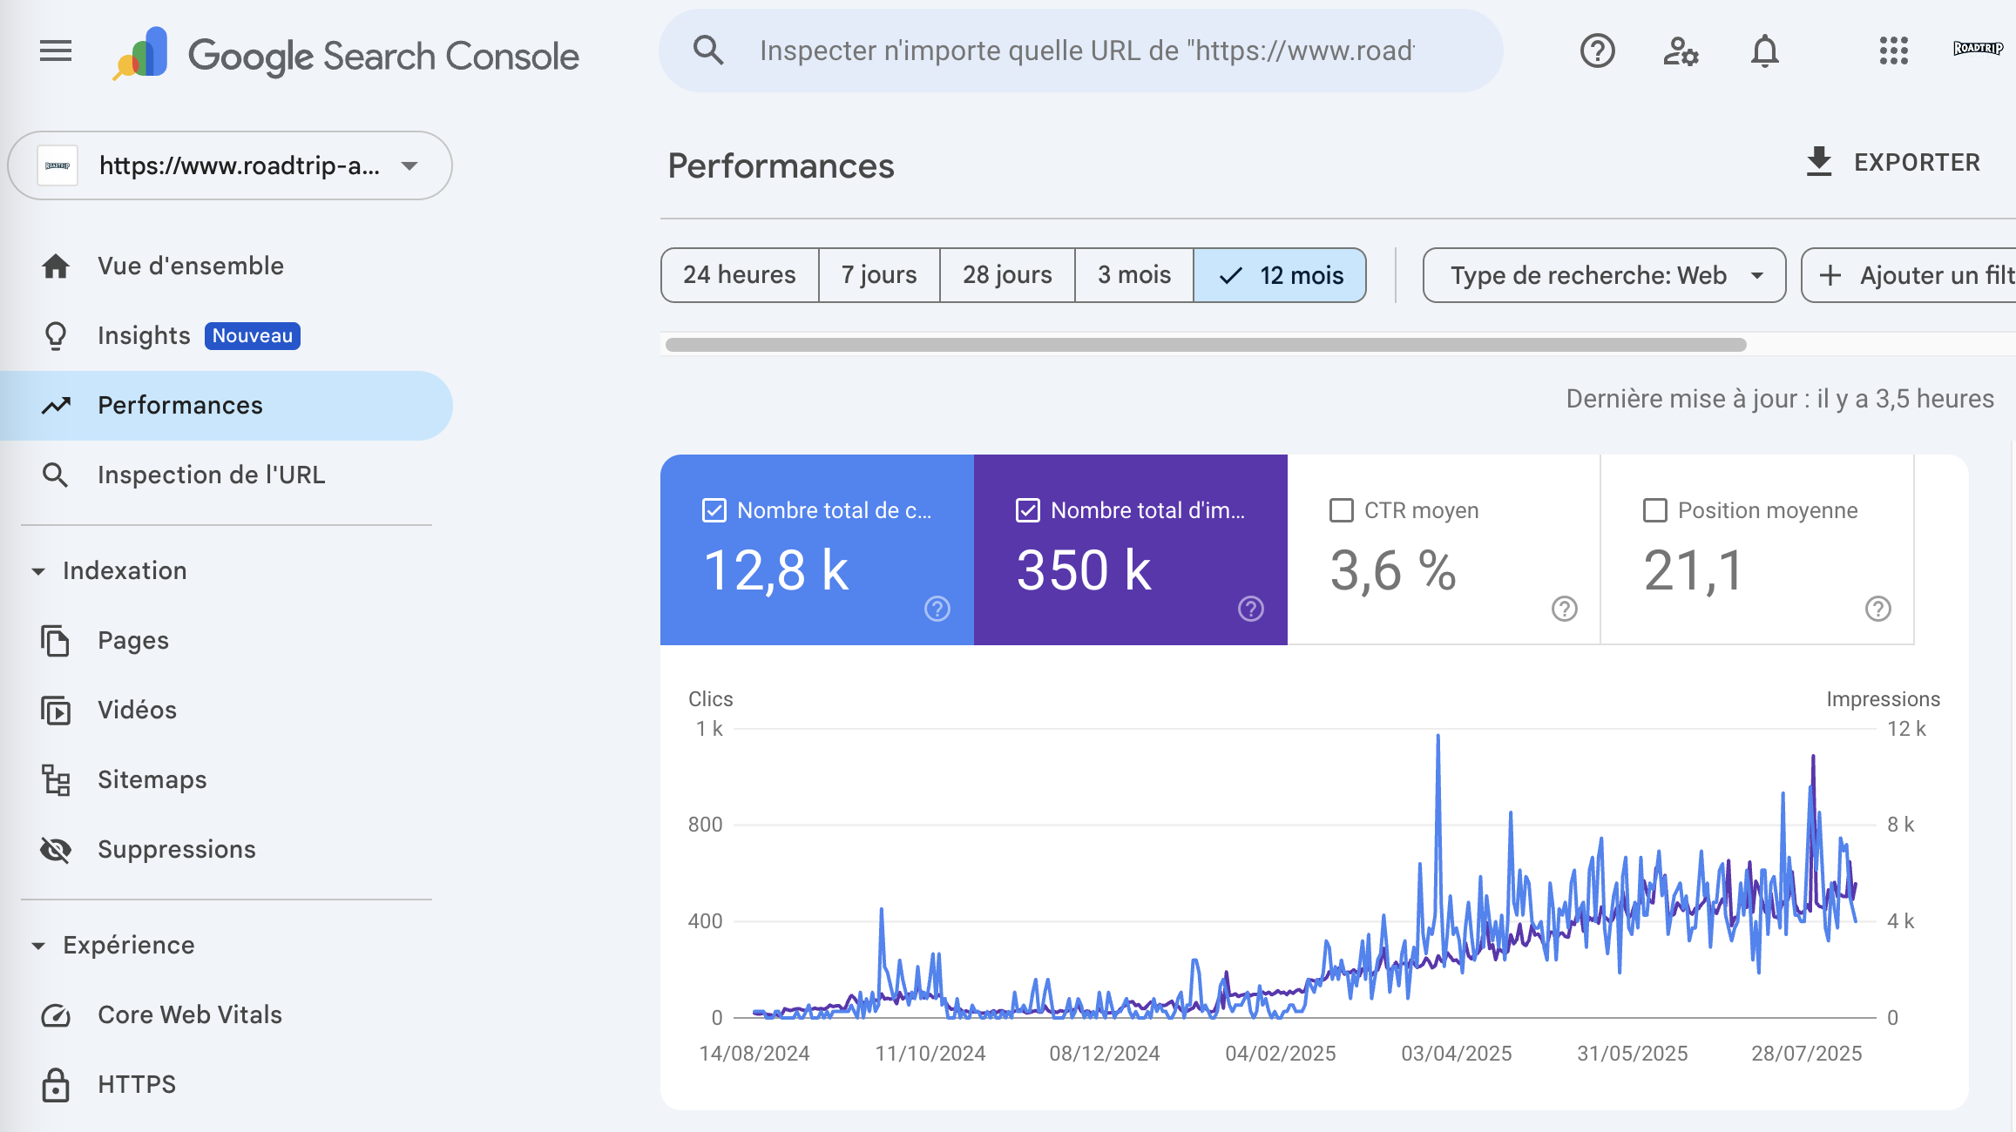Viewport: 2016px width, 1132px height.
Task: Uncheck Nombre total de clics checkbox
Action: (714, 510)
